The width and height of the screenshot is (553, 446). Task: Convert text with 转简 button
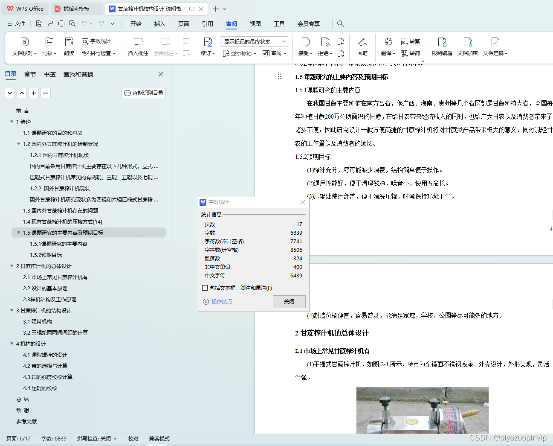tap(410, 53)
